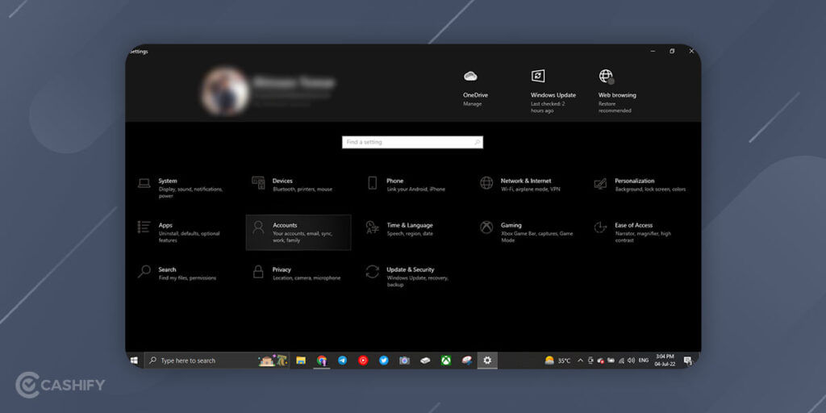Click 'Speech, region, date' description
826x413 pixels.
coord(410,234)
